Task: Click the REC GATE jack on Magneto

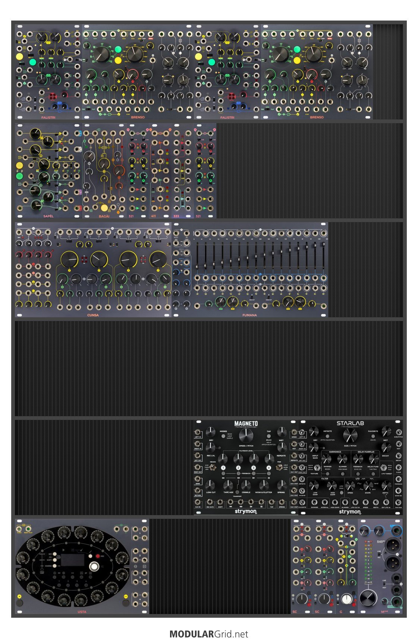Action: point(210,502)
